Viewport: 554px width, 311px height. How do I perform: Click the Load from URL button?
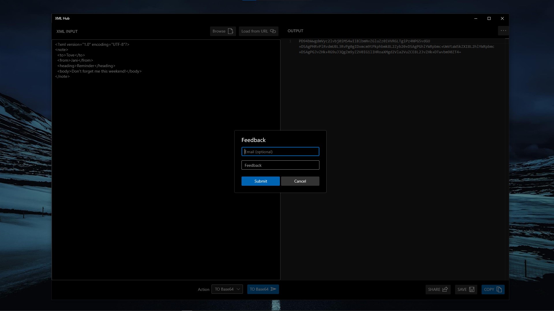click(259, 31)
